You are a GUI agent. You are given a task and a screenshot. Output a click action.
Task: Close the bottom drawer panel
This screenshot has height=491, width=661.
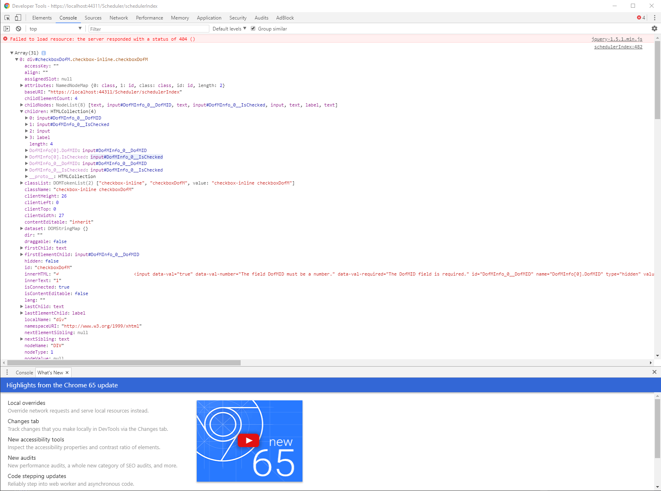pos(654,372)
